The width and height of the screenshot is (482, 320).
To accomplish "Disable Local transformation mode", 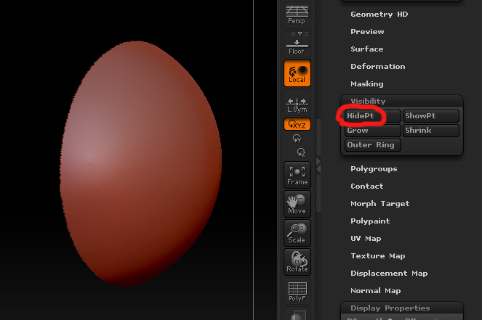I will pyautogui.click(x=297, y=73).
